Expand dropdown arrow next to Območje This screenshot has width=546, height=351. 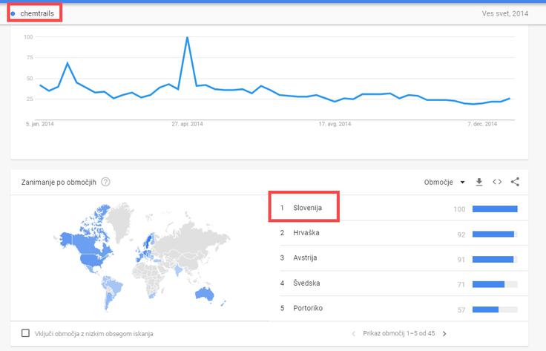pos(462,182)
